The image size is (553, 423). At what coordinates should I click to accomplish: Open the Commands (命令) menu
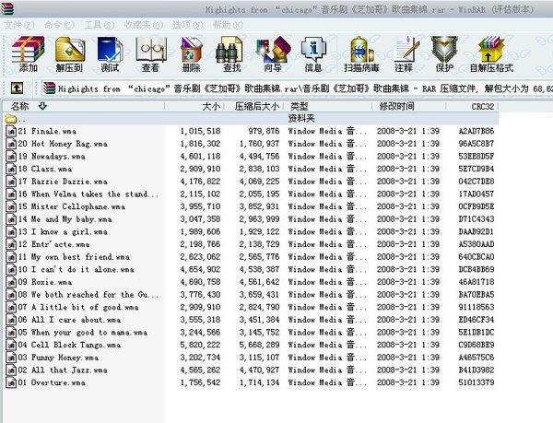(x=59, y=25)
